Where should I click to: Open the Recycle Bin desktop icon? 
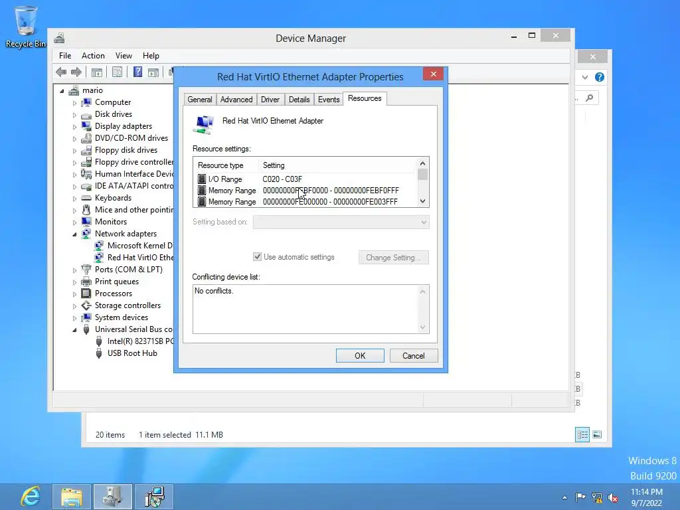click(26, 27)
